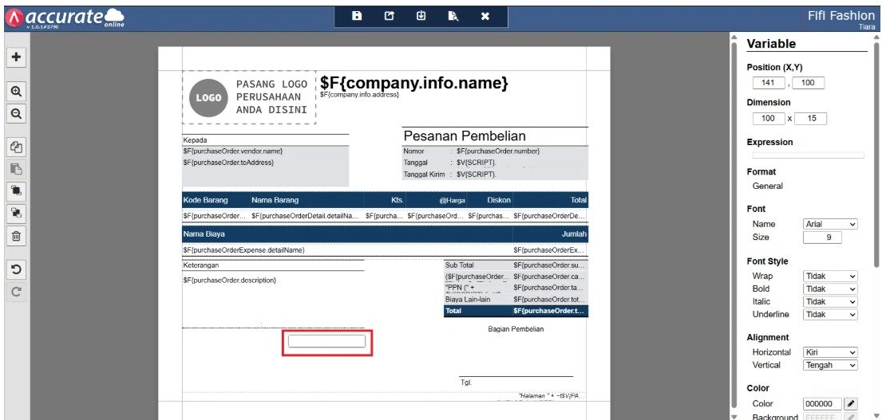Select the Jumlah header

coord(574,234)
